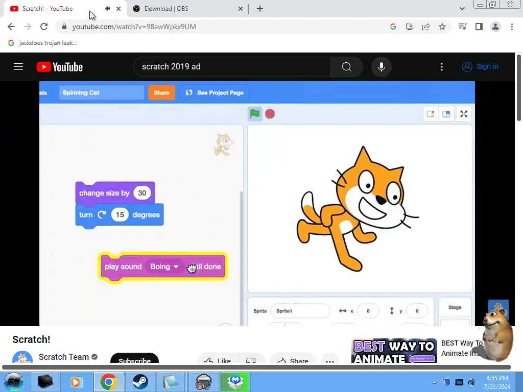Image resolution: width=523 pixels, height=392 pixels.
Task: Toggle the Chrome side panel icon
Action: coord(479,27)
